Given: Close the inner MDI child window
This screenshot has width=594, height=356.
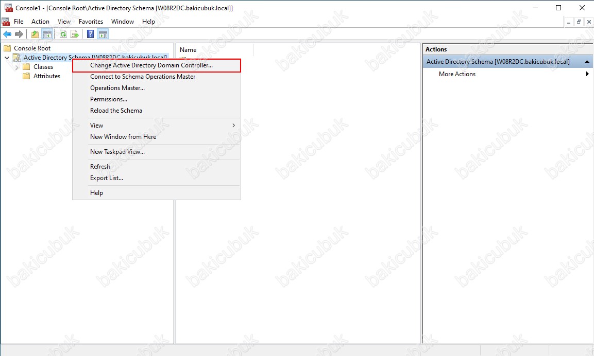Looking at the screenshot, I should [589, 22].
